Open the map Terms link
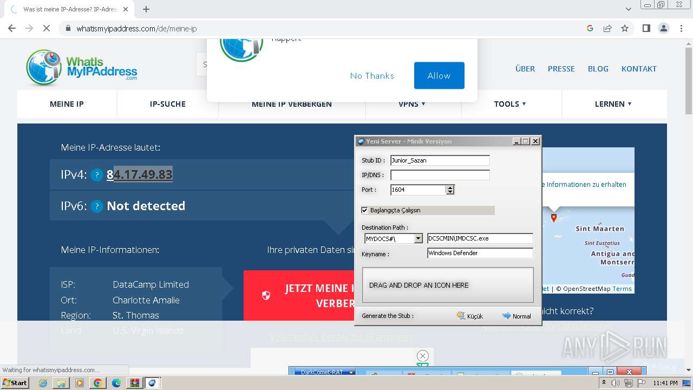Screen dimensions: 693x390 coord(622,289)
